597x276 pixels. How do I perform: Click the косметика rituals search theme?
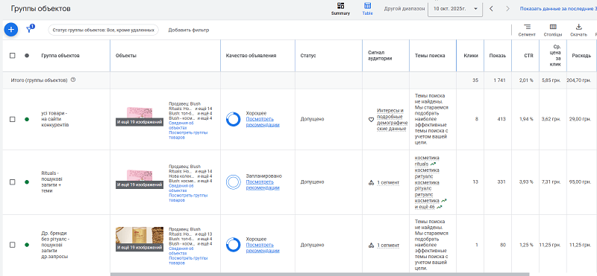click(x=427, y=161)
